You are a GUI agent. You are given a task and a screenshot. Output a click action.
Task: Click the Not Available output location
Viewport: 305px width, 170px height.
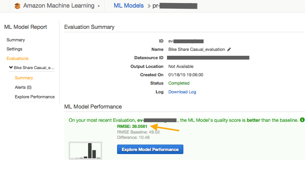point(181,66)
